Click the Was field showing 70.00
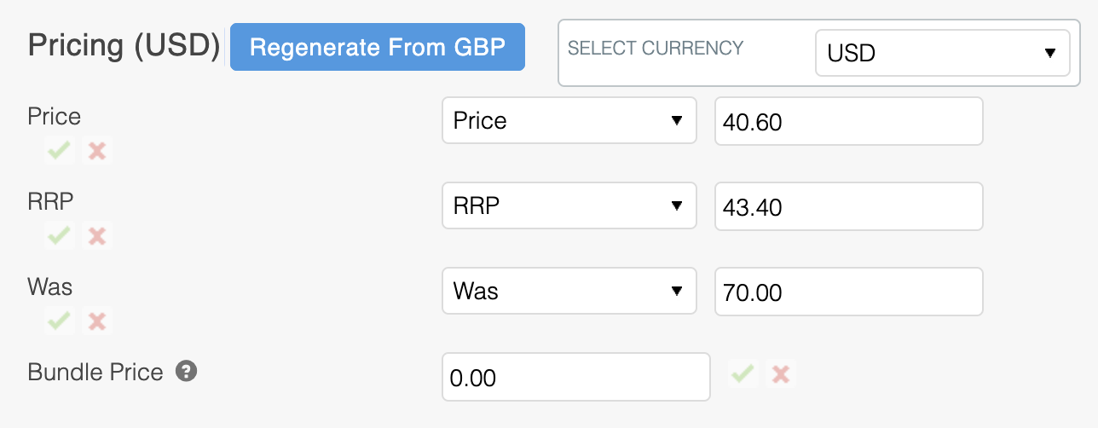The width and height of the screenshot is (1098, 428). (x=848, y=292)
